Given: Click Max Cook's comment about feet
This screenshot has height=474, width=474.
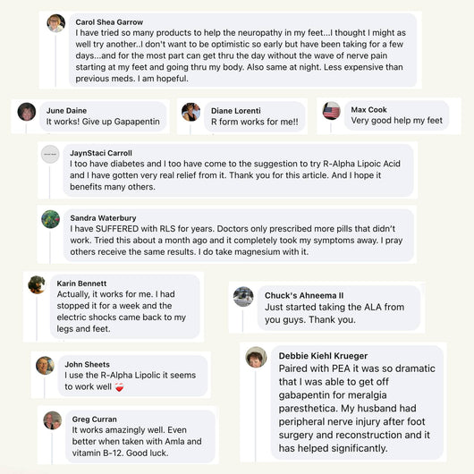Looking at the screenshot, I should click(x=396, y=121).
